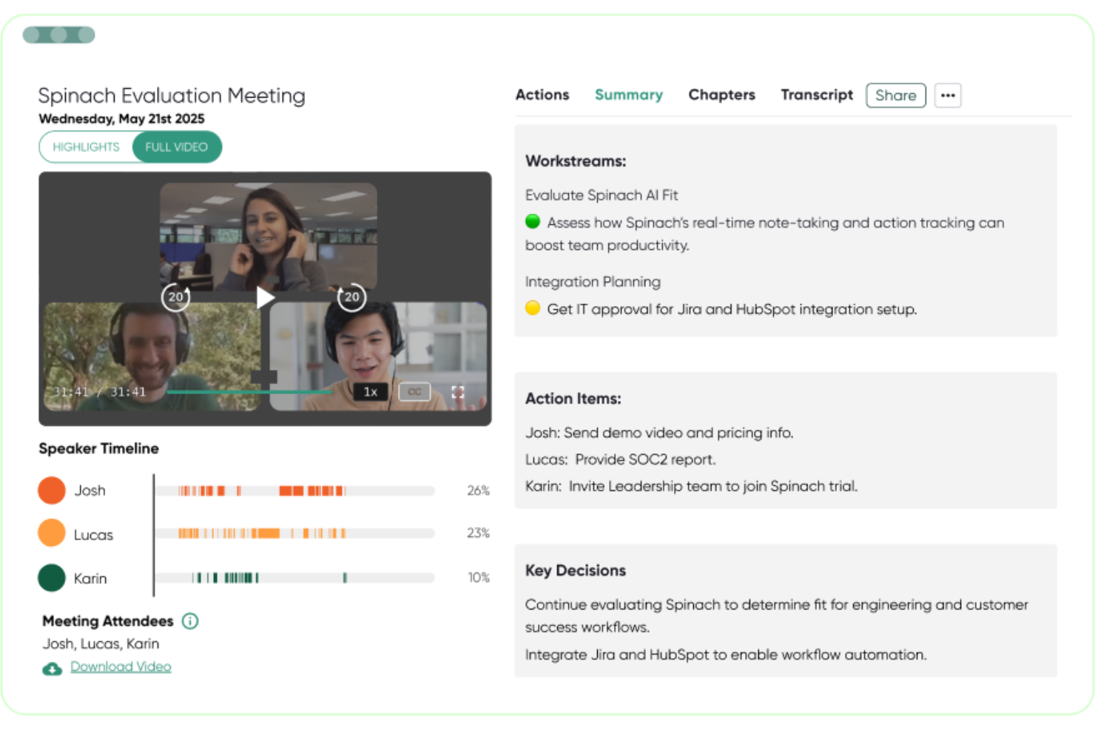Click the 'Speaker Timeline' heading
This screenshot has width=1095, height=730.
tap(98, 448)
